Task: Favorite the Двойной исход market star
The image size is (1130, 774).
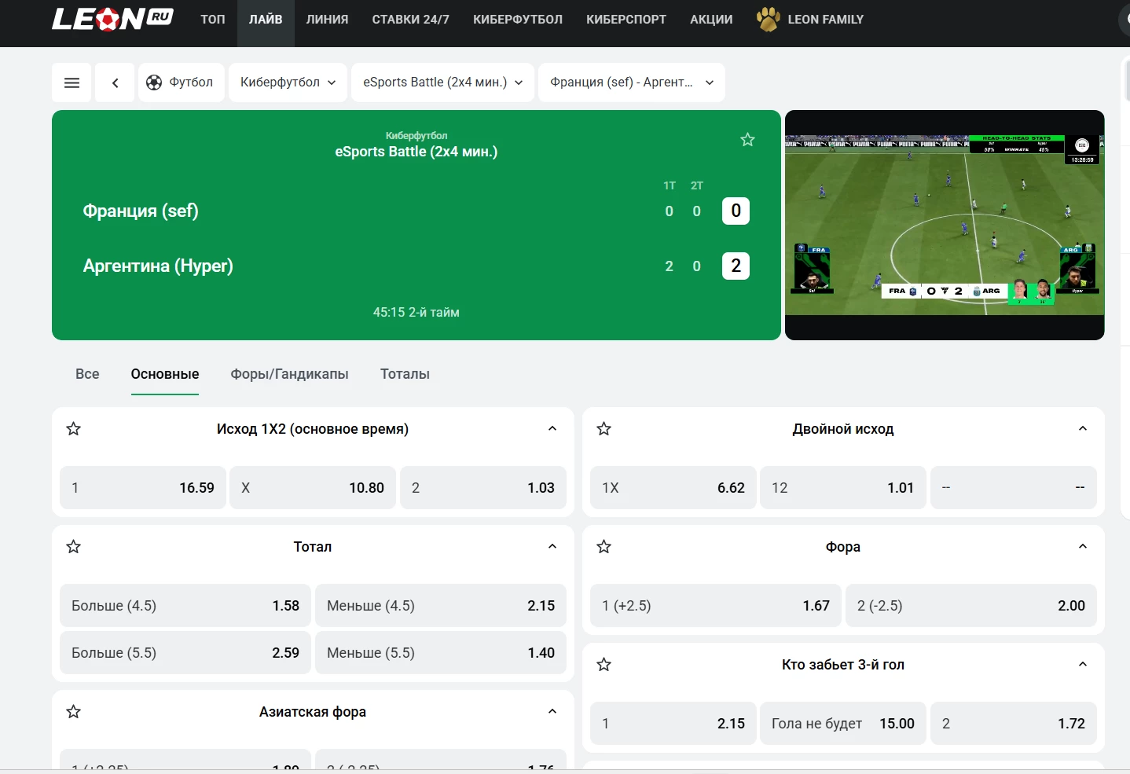Action: pyautogui.click(x=604, y=429)
